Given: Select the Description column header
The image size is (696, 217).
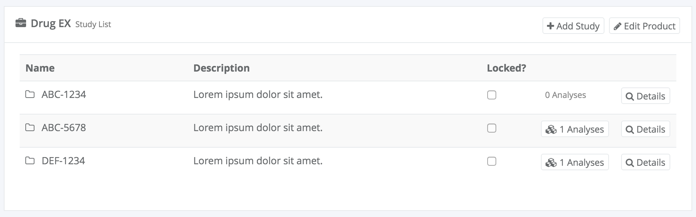Looking at the screenshot, I should (x=222, y=68).
